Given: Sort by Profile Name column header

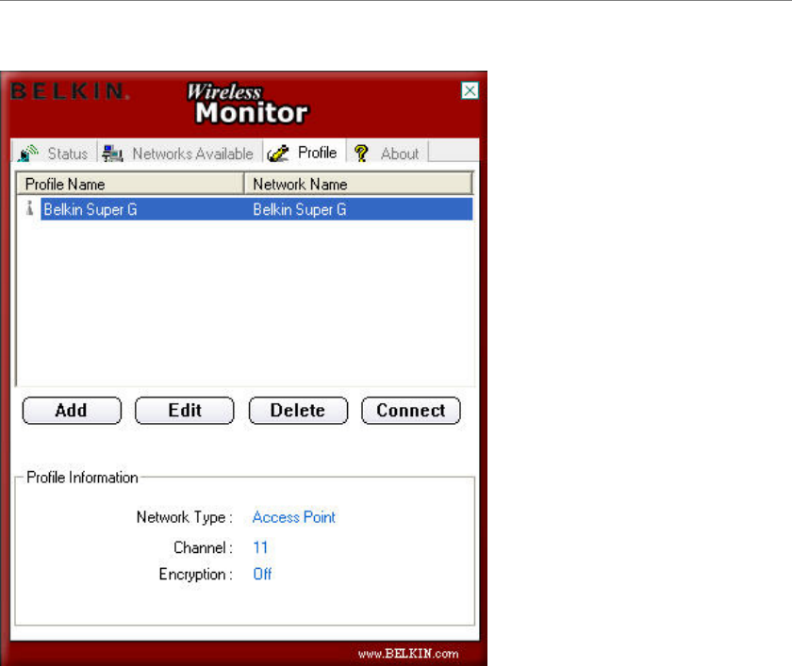Looking at the screenshot, I should tap(130, 184).
